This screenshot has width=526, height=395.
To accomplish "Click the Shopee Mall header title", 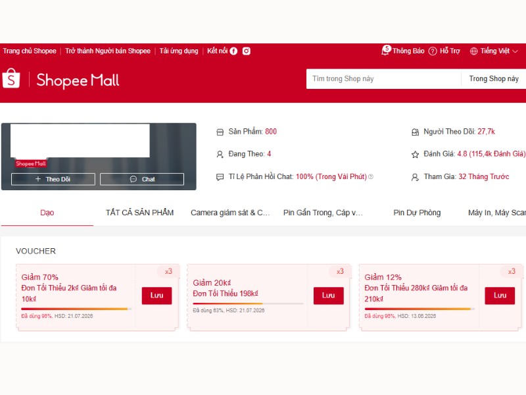I will point(78,80).
